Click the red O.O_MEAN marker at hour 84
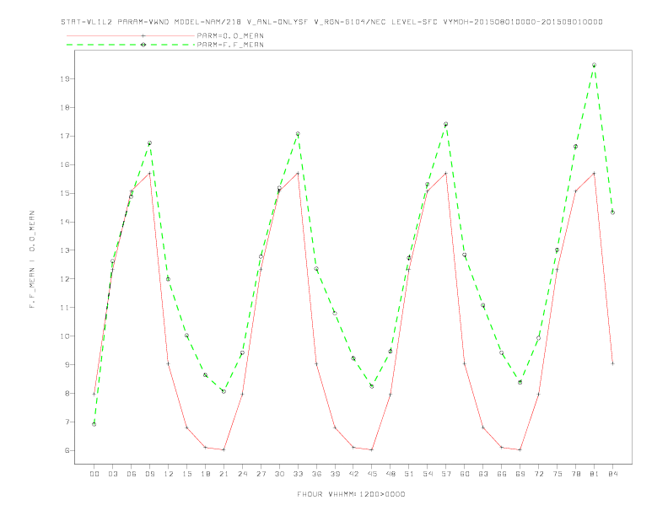The width and height of the screenshot is (668, 516). 612,363
